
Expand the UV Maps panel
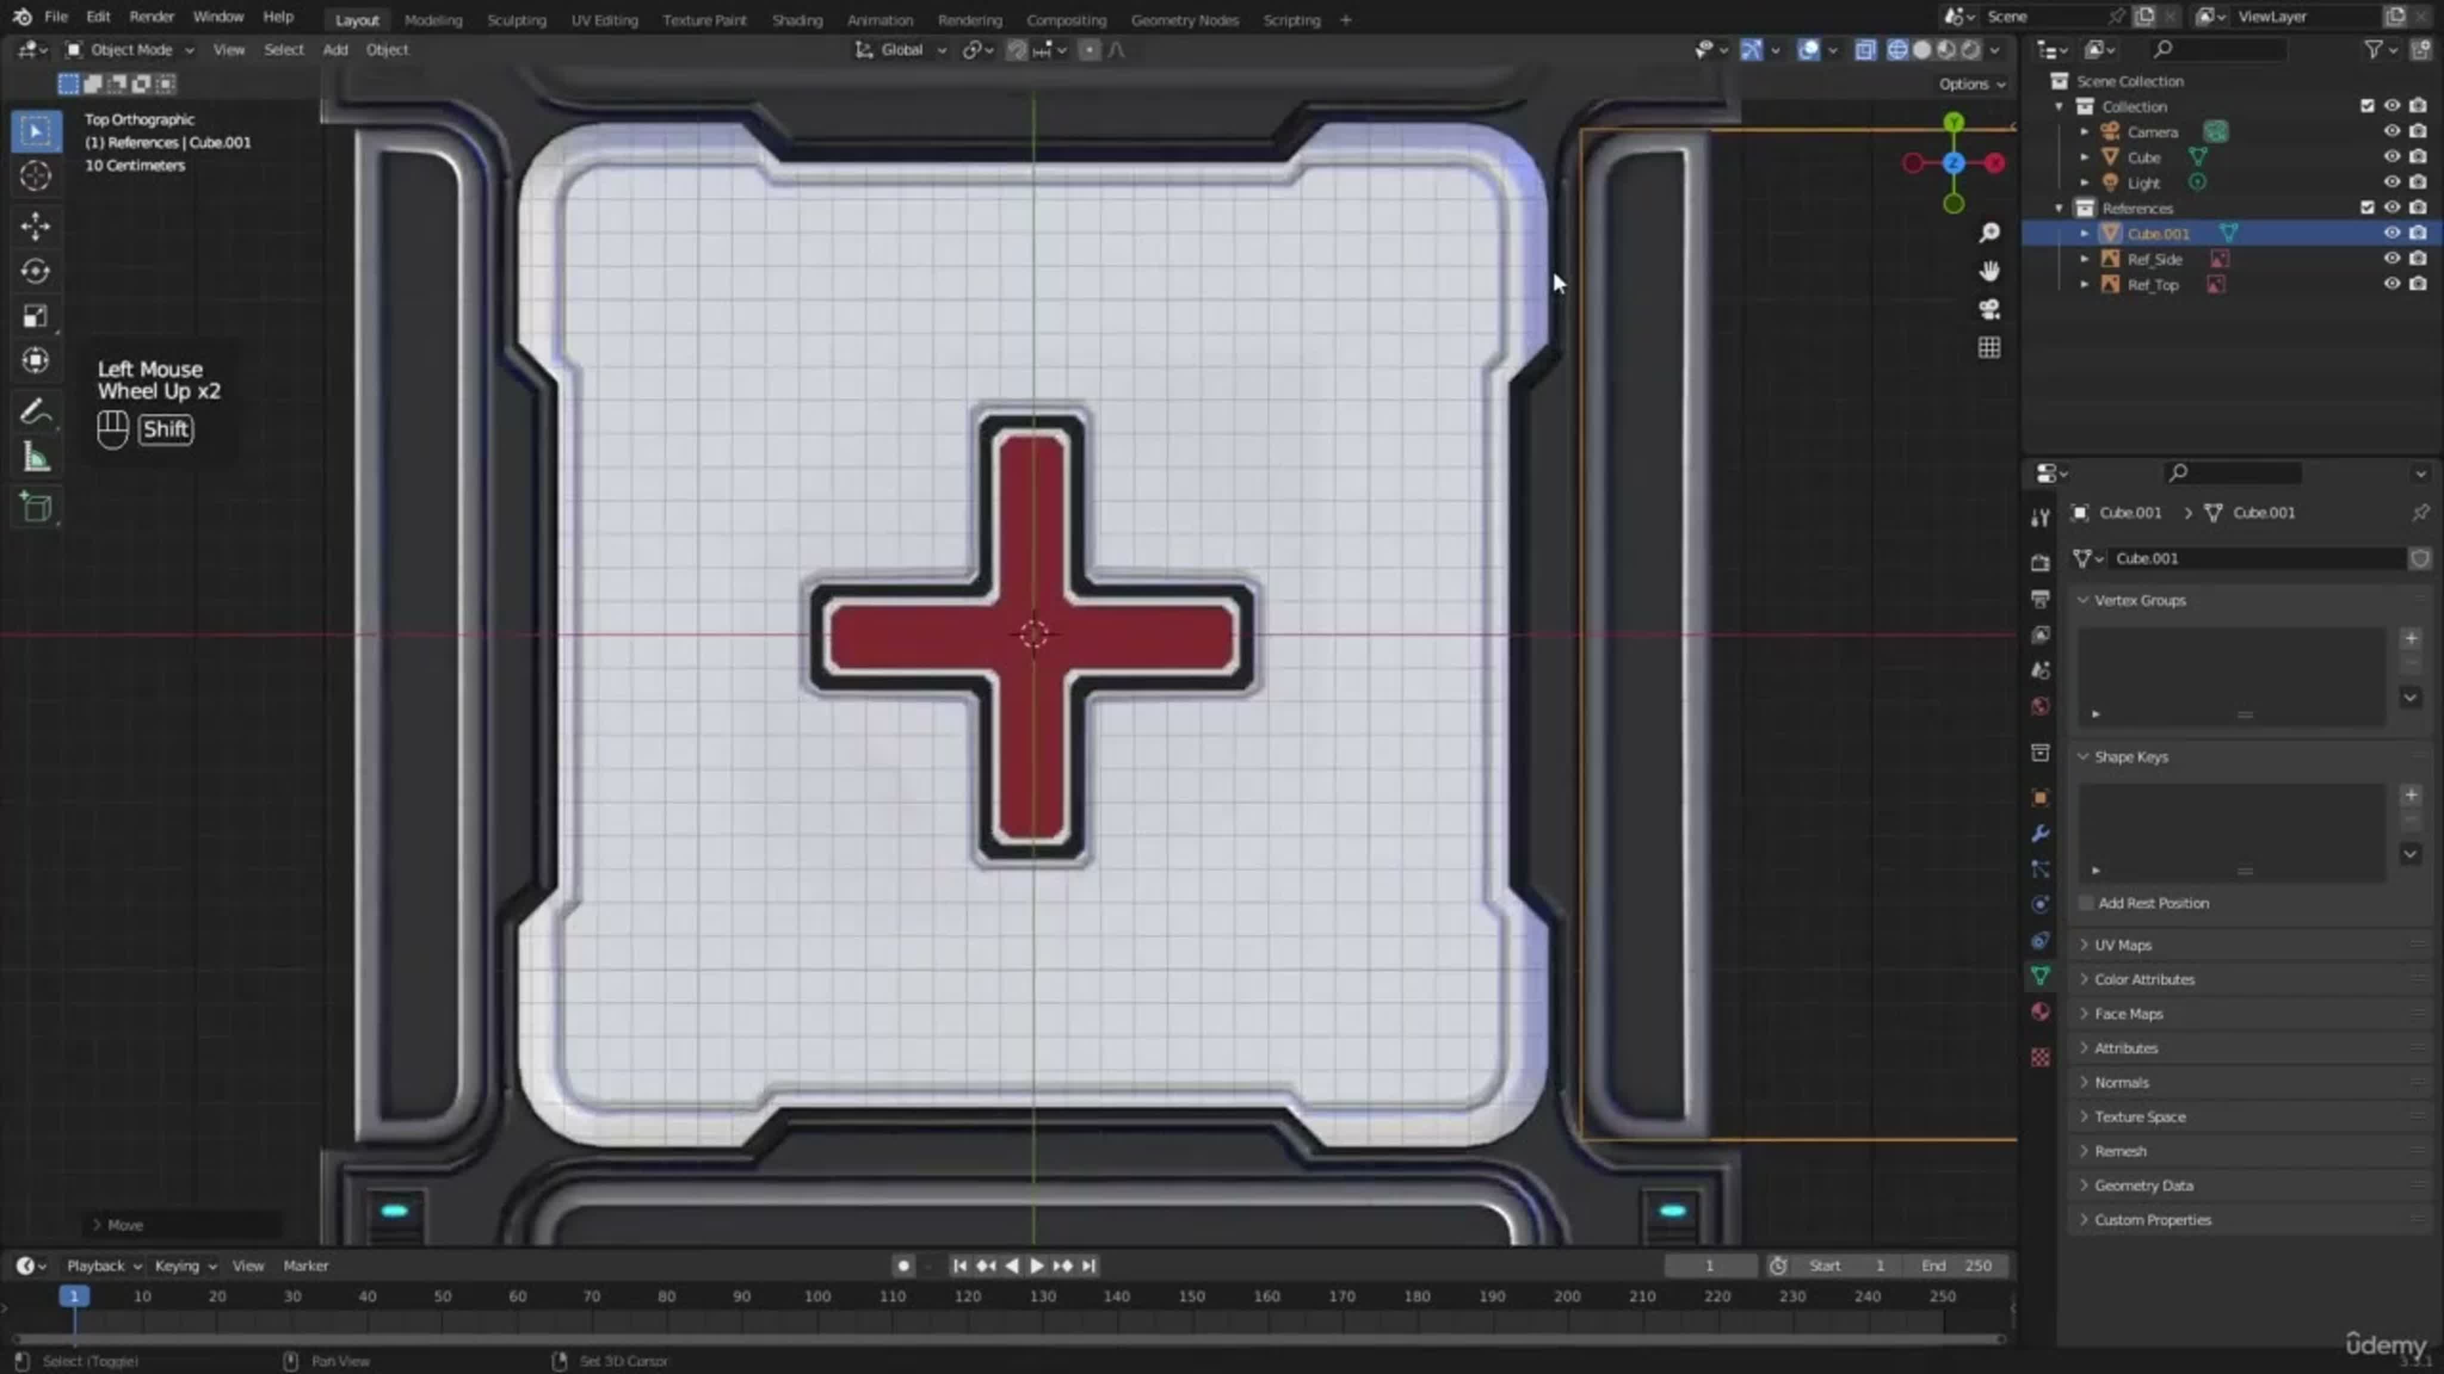[2122, 945]
